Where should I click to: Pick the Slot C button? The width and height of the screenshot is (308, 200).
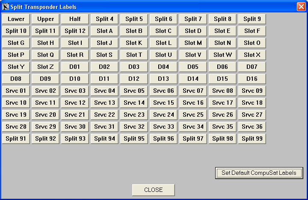pos(163,31)
